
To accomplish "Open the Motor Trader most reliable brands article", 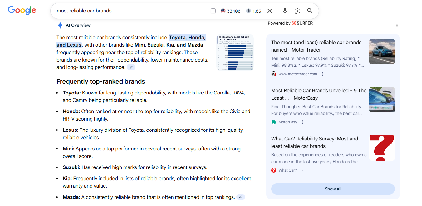I will [x=316, y=46].
